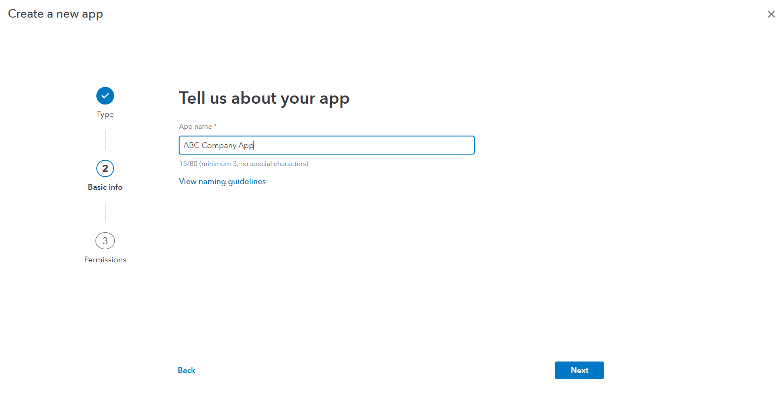Image resolution: width=784 pixels, height=407 pixels.
Task: Click connector line between Basic info and Permissions
Action: [x=105, y=213]
